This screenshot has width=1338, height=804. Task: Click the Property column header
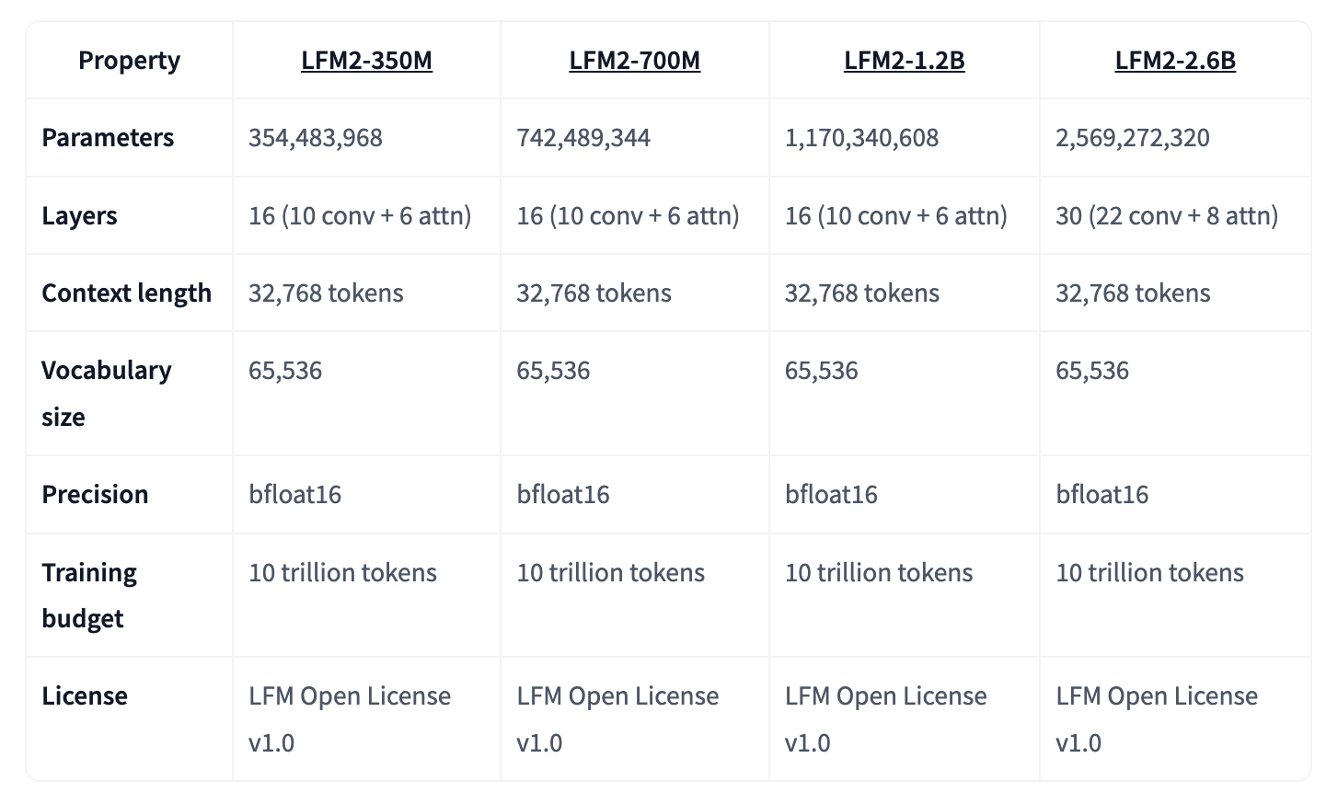tap(129, 61)
